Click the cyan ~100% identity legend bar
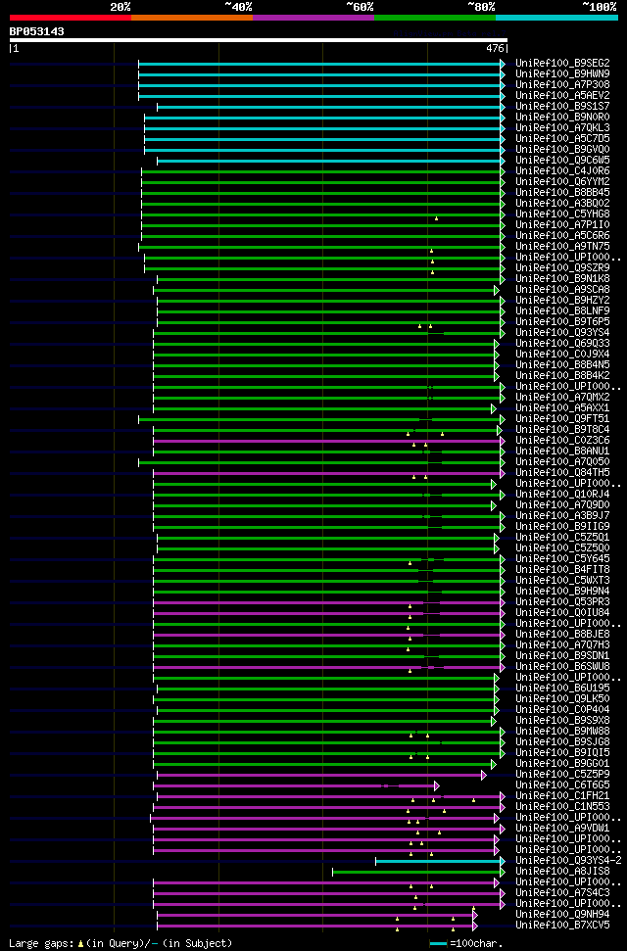 tap(556, 18)
